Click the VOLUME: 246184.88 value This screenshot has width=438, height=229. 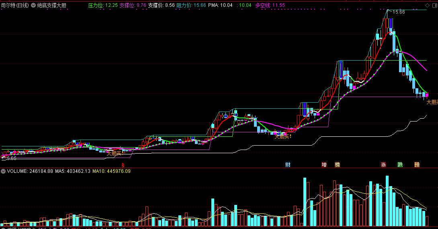coord(30,171)
